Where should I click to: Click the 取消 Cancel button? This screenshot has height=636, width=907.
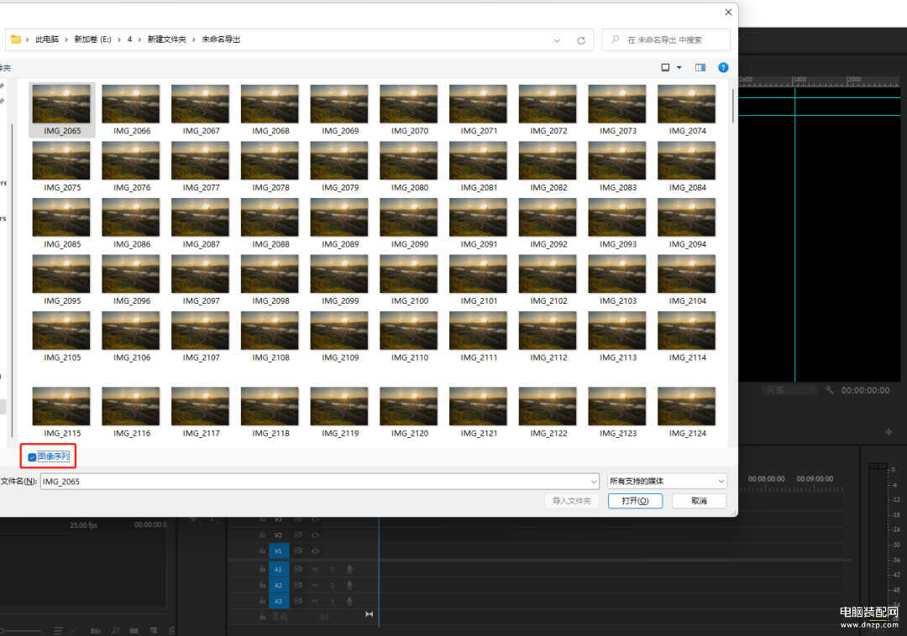pos(699,501)
